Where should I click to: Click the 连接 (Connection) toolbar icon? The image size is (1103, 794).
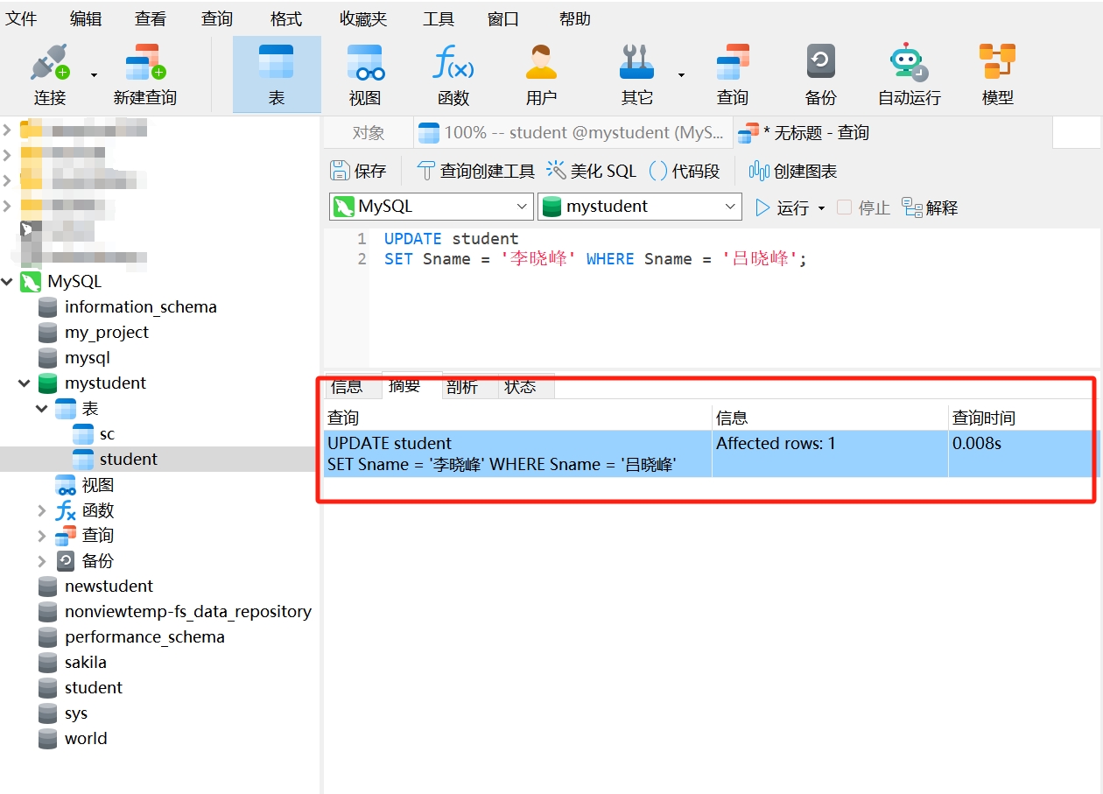click(48, 73)
